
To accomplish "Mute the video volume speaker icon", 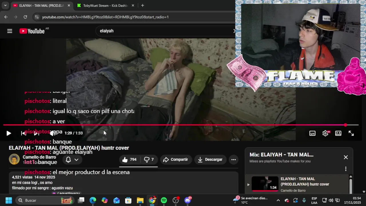I will pos(53,133).
